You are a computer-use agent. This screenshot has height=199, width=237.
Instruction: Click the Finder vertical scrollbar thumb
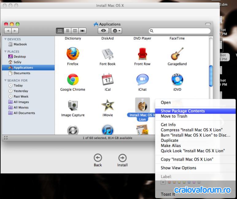(x=211, y=76)
